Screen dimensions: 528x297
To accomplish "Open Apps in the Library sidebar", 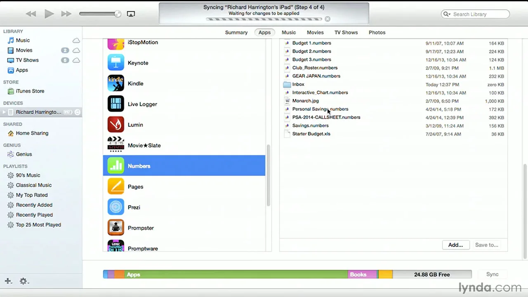I will 22,70.
